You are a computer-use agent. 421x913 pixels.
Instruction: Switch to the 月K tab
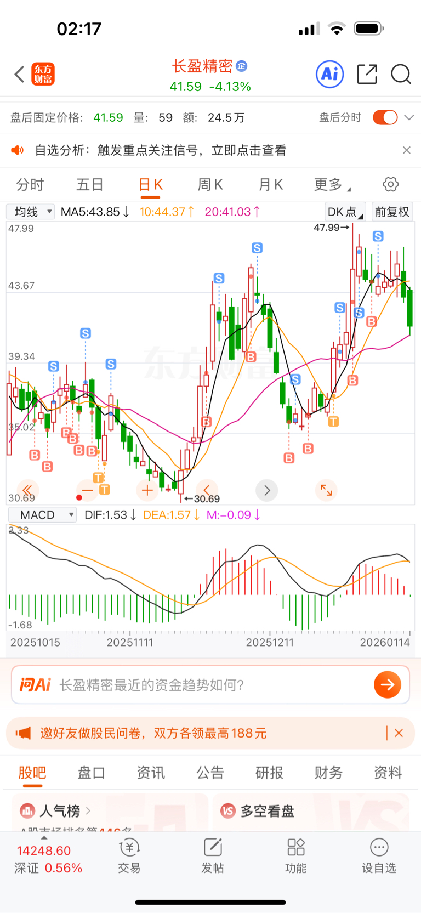(x=270, y=185)
